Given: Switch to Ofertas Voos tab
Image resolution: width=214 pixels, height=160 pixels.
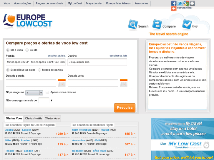Looking at the screenshot, I should [14, 118].
